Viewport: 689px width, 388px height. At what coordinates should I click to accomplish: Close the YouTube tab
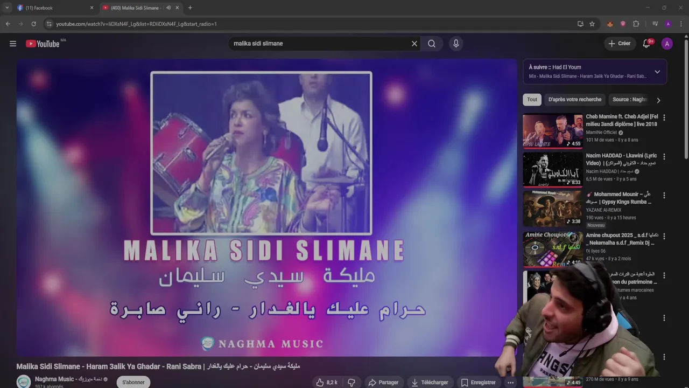click(177, 8)
